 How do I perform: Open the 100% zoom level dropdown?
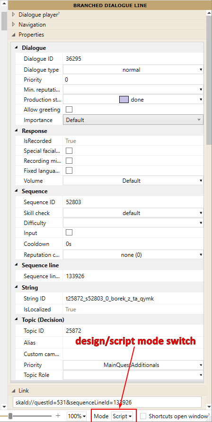click(77, 416)
